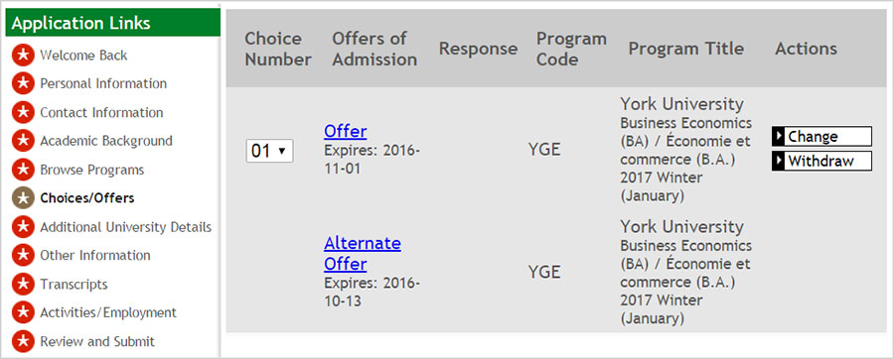
Task: Click the Change button
Action: coord(821,137)
